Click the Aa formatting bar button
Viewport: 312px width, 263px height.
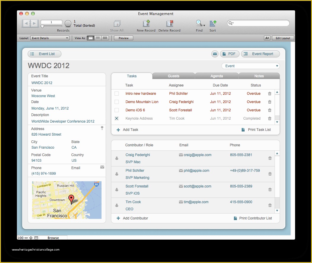pyautogui.click(x=267, y=38)
